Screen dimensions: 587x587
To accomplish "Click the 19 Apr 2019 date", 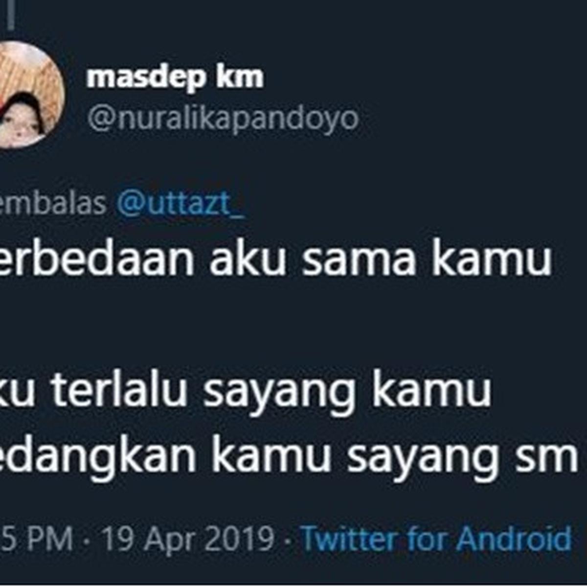I will pos(187,539).
